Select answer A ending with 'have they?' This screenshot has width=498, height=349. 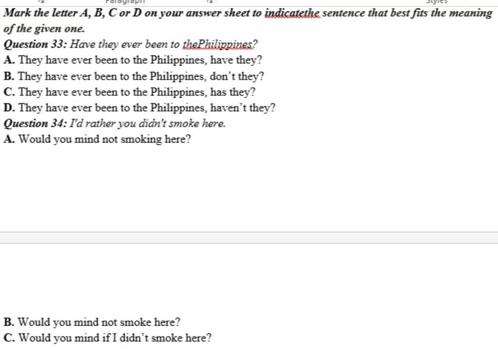pos(133,60)
